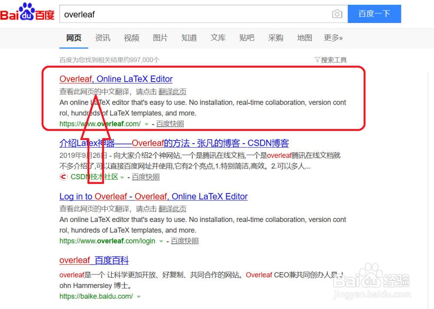This screenshot has height=309, width=434.
Task: Expand arrow next to www.overleaf.com/ URL
Action: coord(146,124)
